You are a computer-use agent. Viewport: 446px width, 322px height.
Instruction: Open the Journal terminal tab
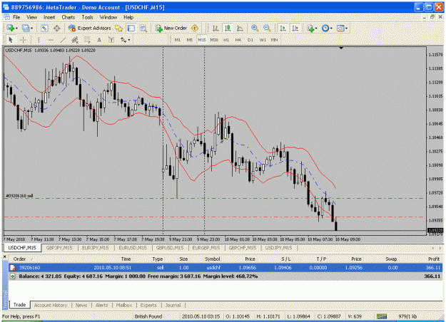(173, 305)
